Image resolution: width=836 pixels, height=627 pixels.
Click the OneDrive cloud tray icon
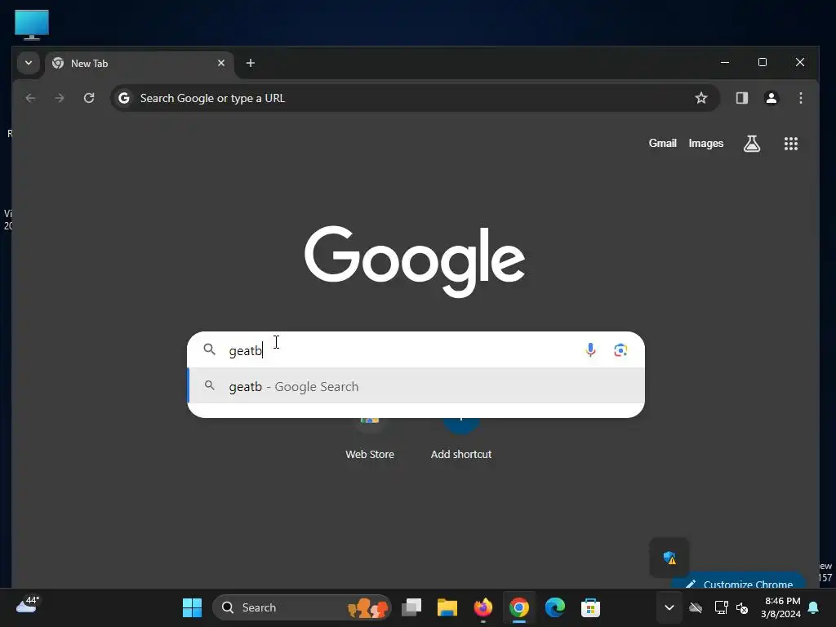click(696, 607)
